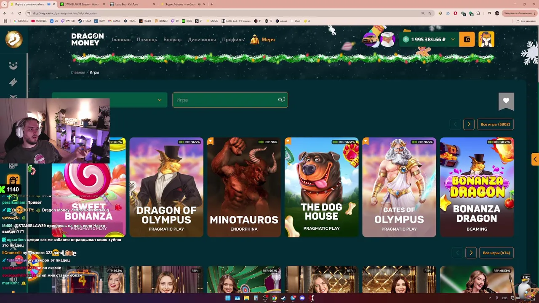The width and height of the screenshot is (539, 303).
Task: Click the orange side panel arrow tab
Action: [x=535, y=159]
